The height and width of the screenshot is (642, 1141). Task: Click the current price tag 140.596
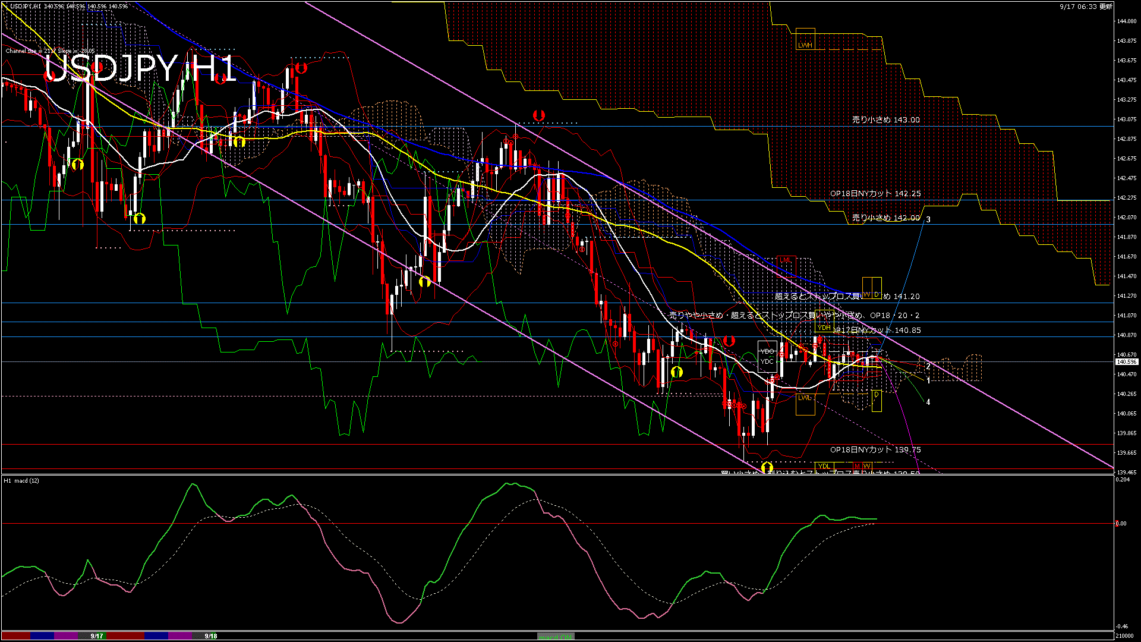point(1126,361)
